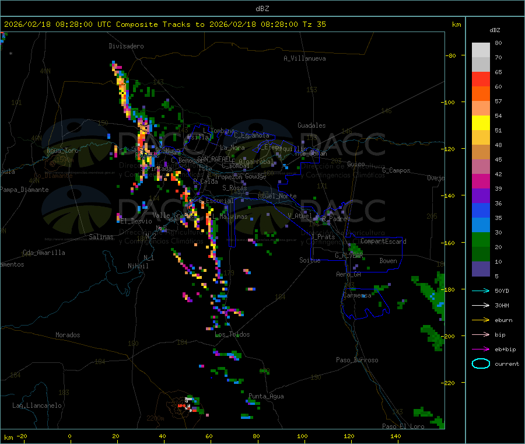Image resolution: width=525 pixels, height=444 pixels.
Task: Click the Agua_Toro place label
Action: pos(62,151)
